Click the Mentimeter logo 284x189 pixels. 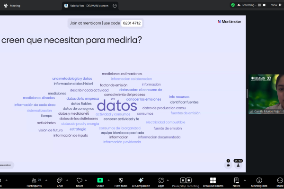pyautogui.click(x=229, y=22)
